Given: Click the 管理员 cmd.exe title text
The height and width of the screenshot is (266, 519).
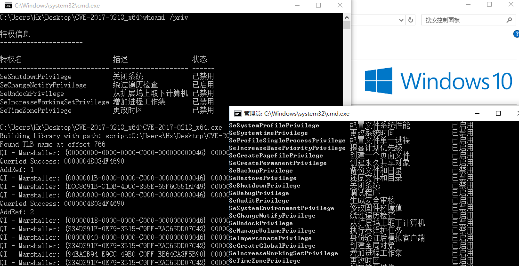Looking at the screenshot, I should click(297, 114).
